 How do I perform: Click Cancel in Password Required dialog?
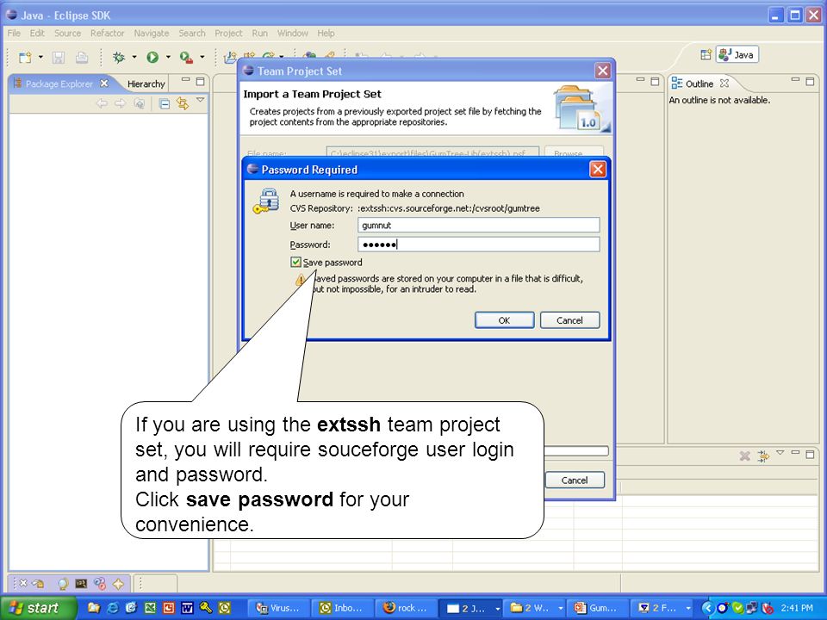pyautogui.click(x=569, y=320)
